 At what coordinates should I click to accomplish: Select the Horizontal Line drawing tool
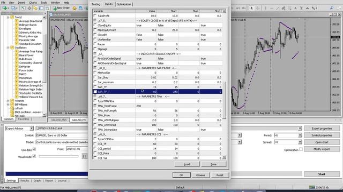[272, 8]
